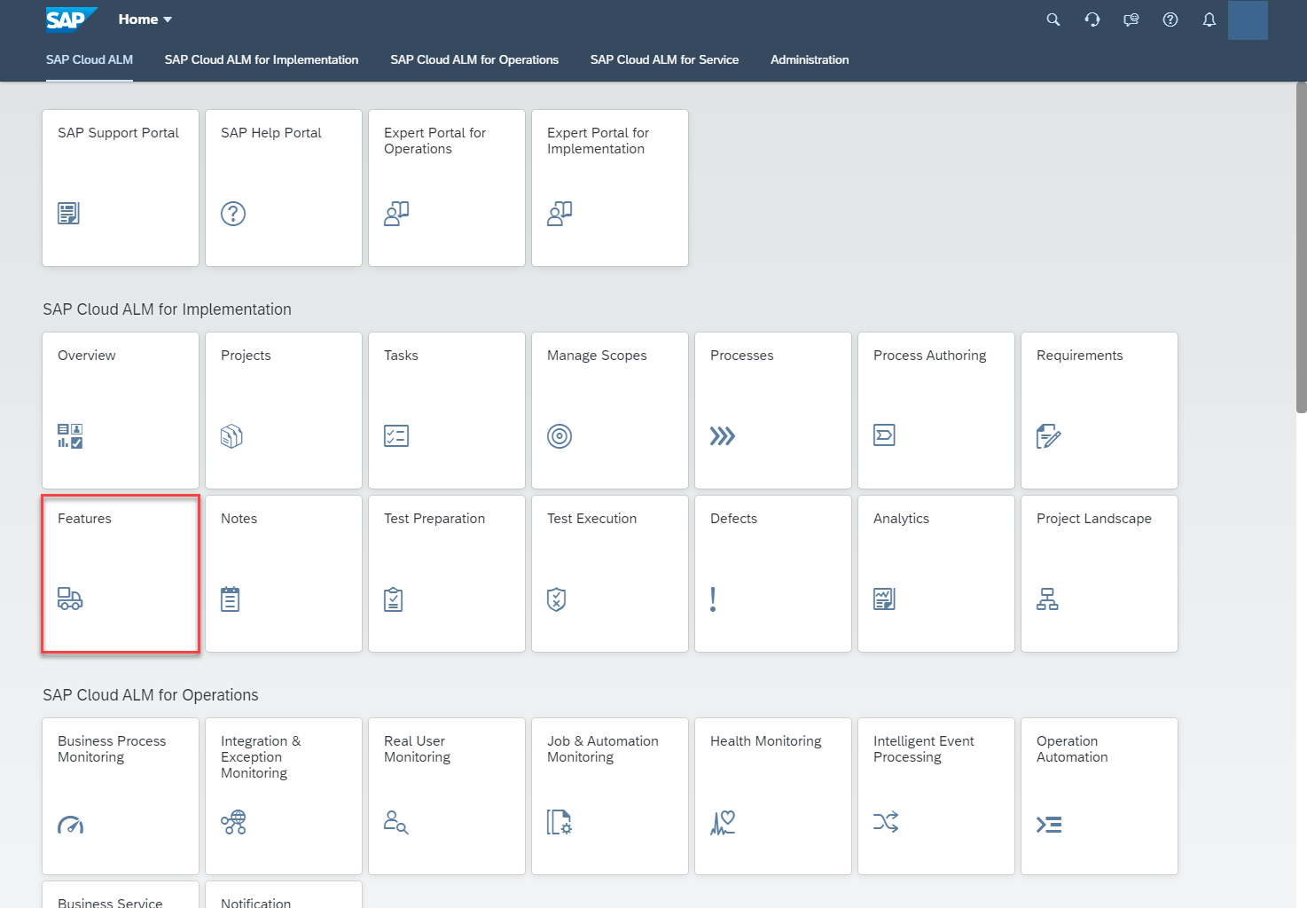Click the question mark help icon
This screenshot has width=1307, height=908.
coord(1170,19)
